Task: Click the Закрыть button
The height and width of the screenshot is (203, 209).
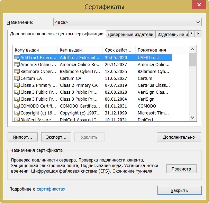Action: click(179, 190)
